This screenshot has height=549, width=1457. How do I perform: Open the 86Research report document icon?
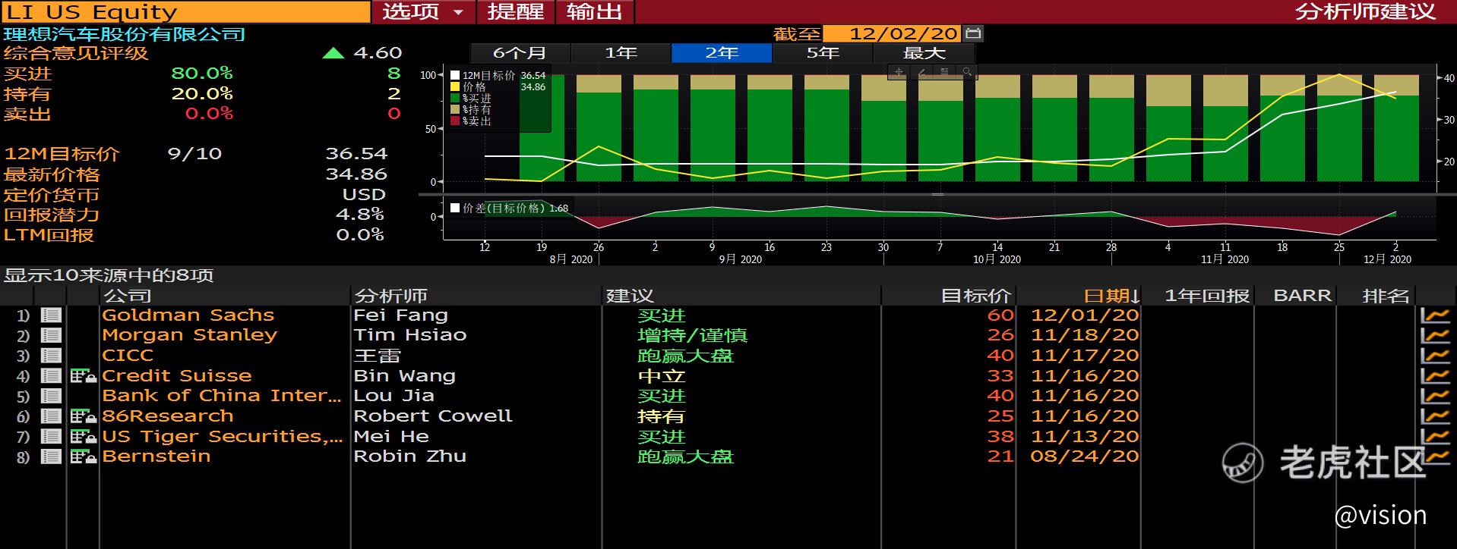pos(51,416)
